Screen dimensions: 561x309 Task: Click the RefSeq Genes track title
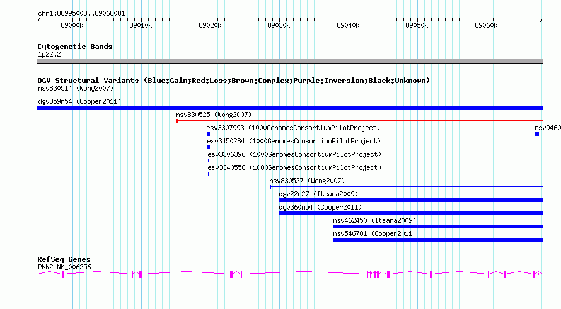click(64, 259)
